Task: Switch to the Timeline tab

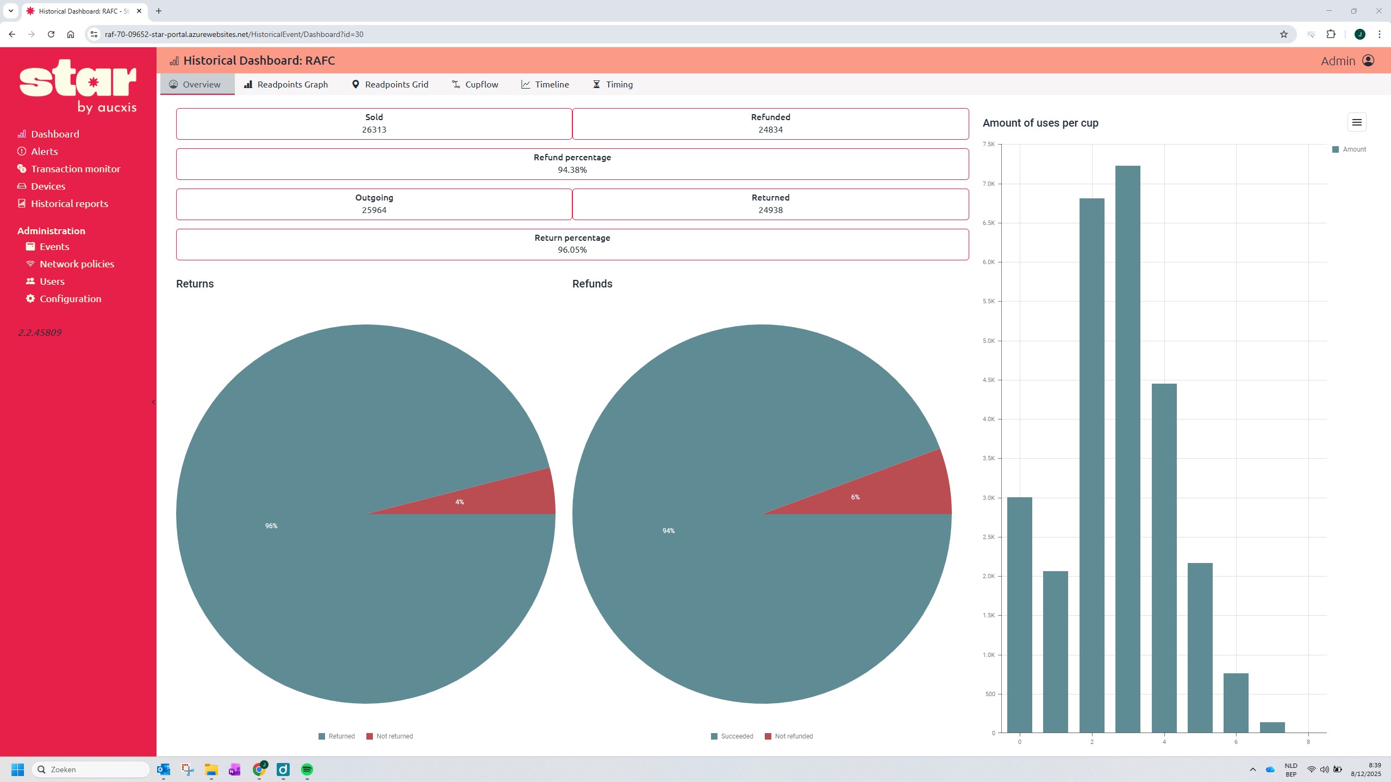Action: (545, 84)
